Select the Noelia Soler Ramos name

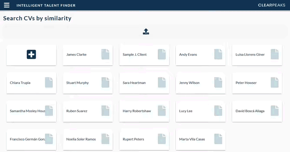coord(81,139)
